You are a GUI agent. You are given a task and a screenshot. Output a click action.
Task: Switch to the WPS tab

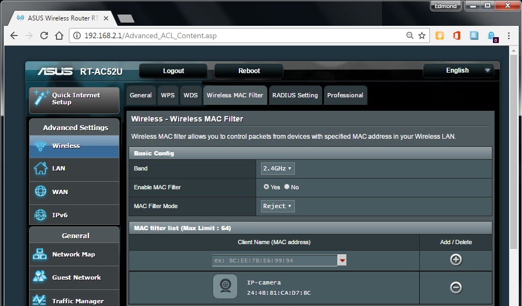168,95
